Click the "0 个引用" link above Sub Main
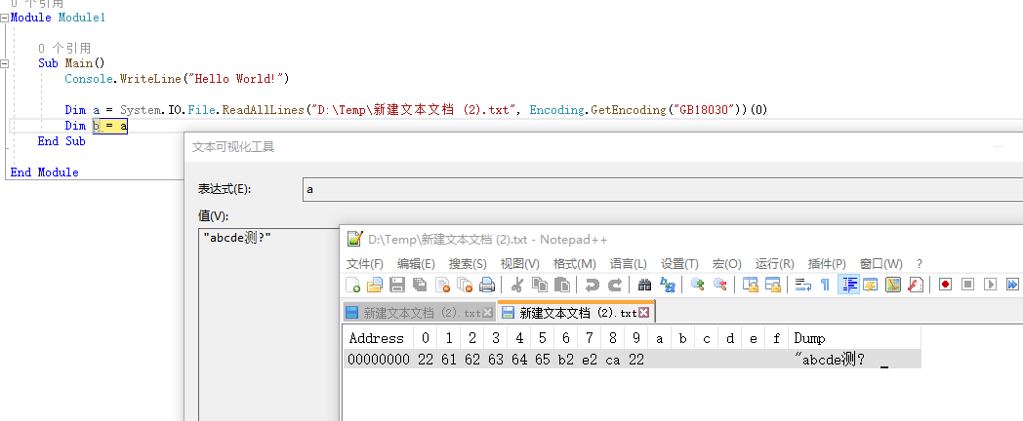 (64, 48)
